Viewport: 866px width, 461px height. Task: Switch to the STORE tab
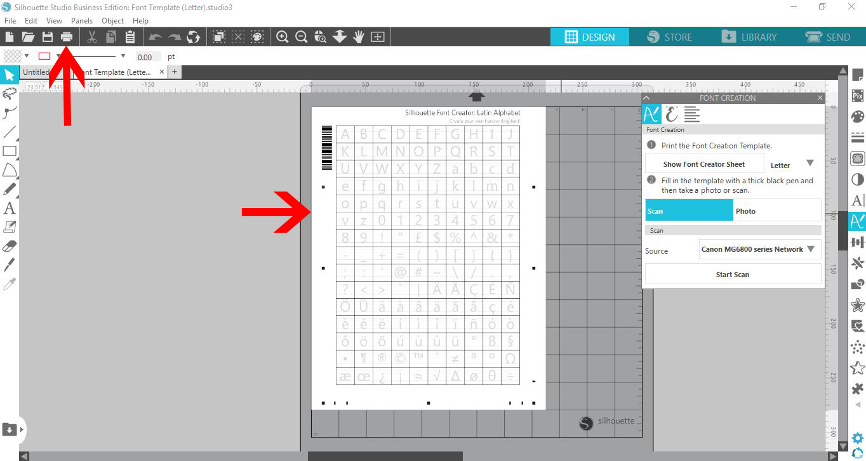[x=669, y=37]
